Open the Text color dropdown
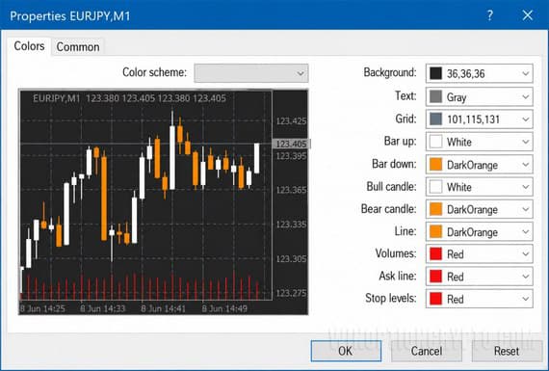 (480, 96)
